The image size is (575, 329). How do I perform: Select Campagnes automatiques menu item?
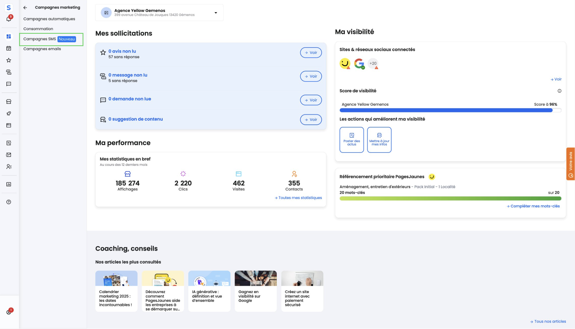click(49, 19)
